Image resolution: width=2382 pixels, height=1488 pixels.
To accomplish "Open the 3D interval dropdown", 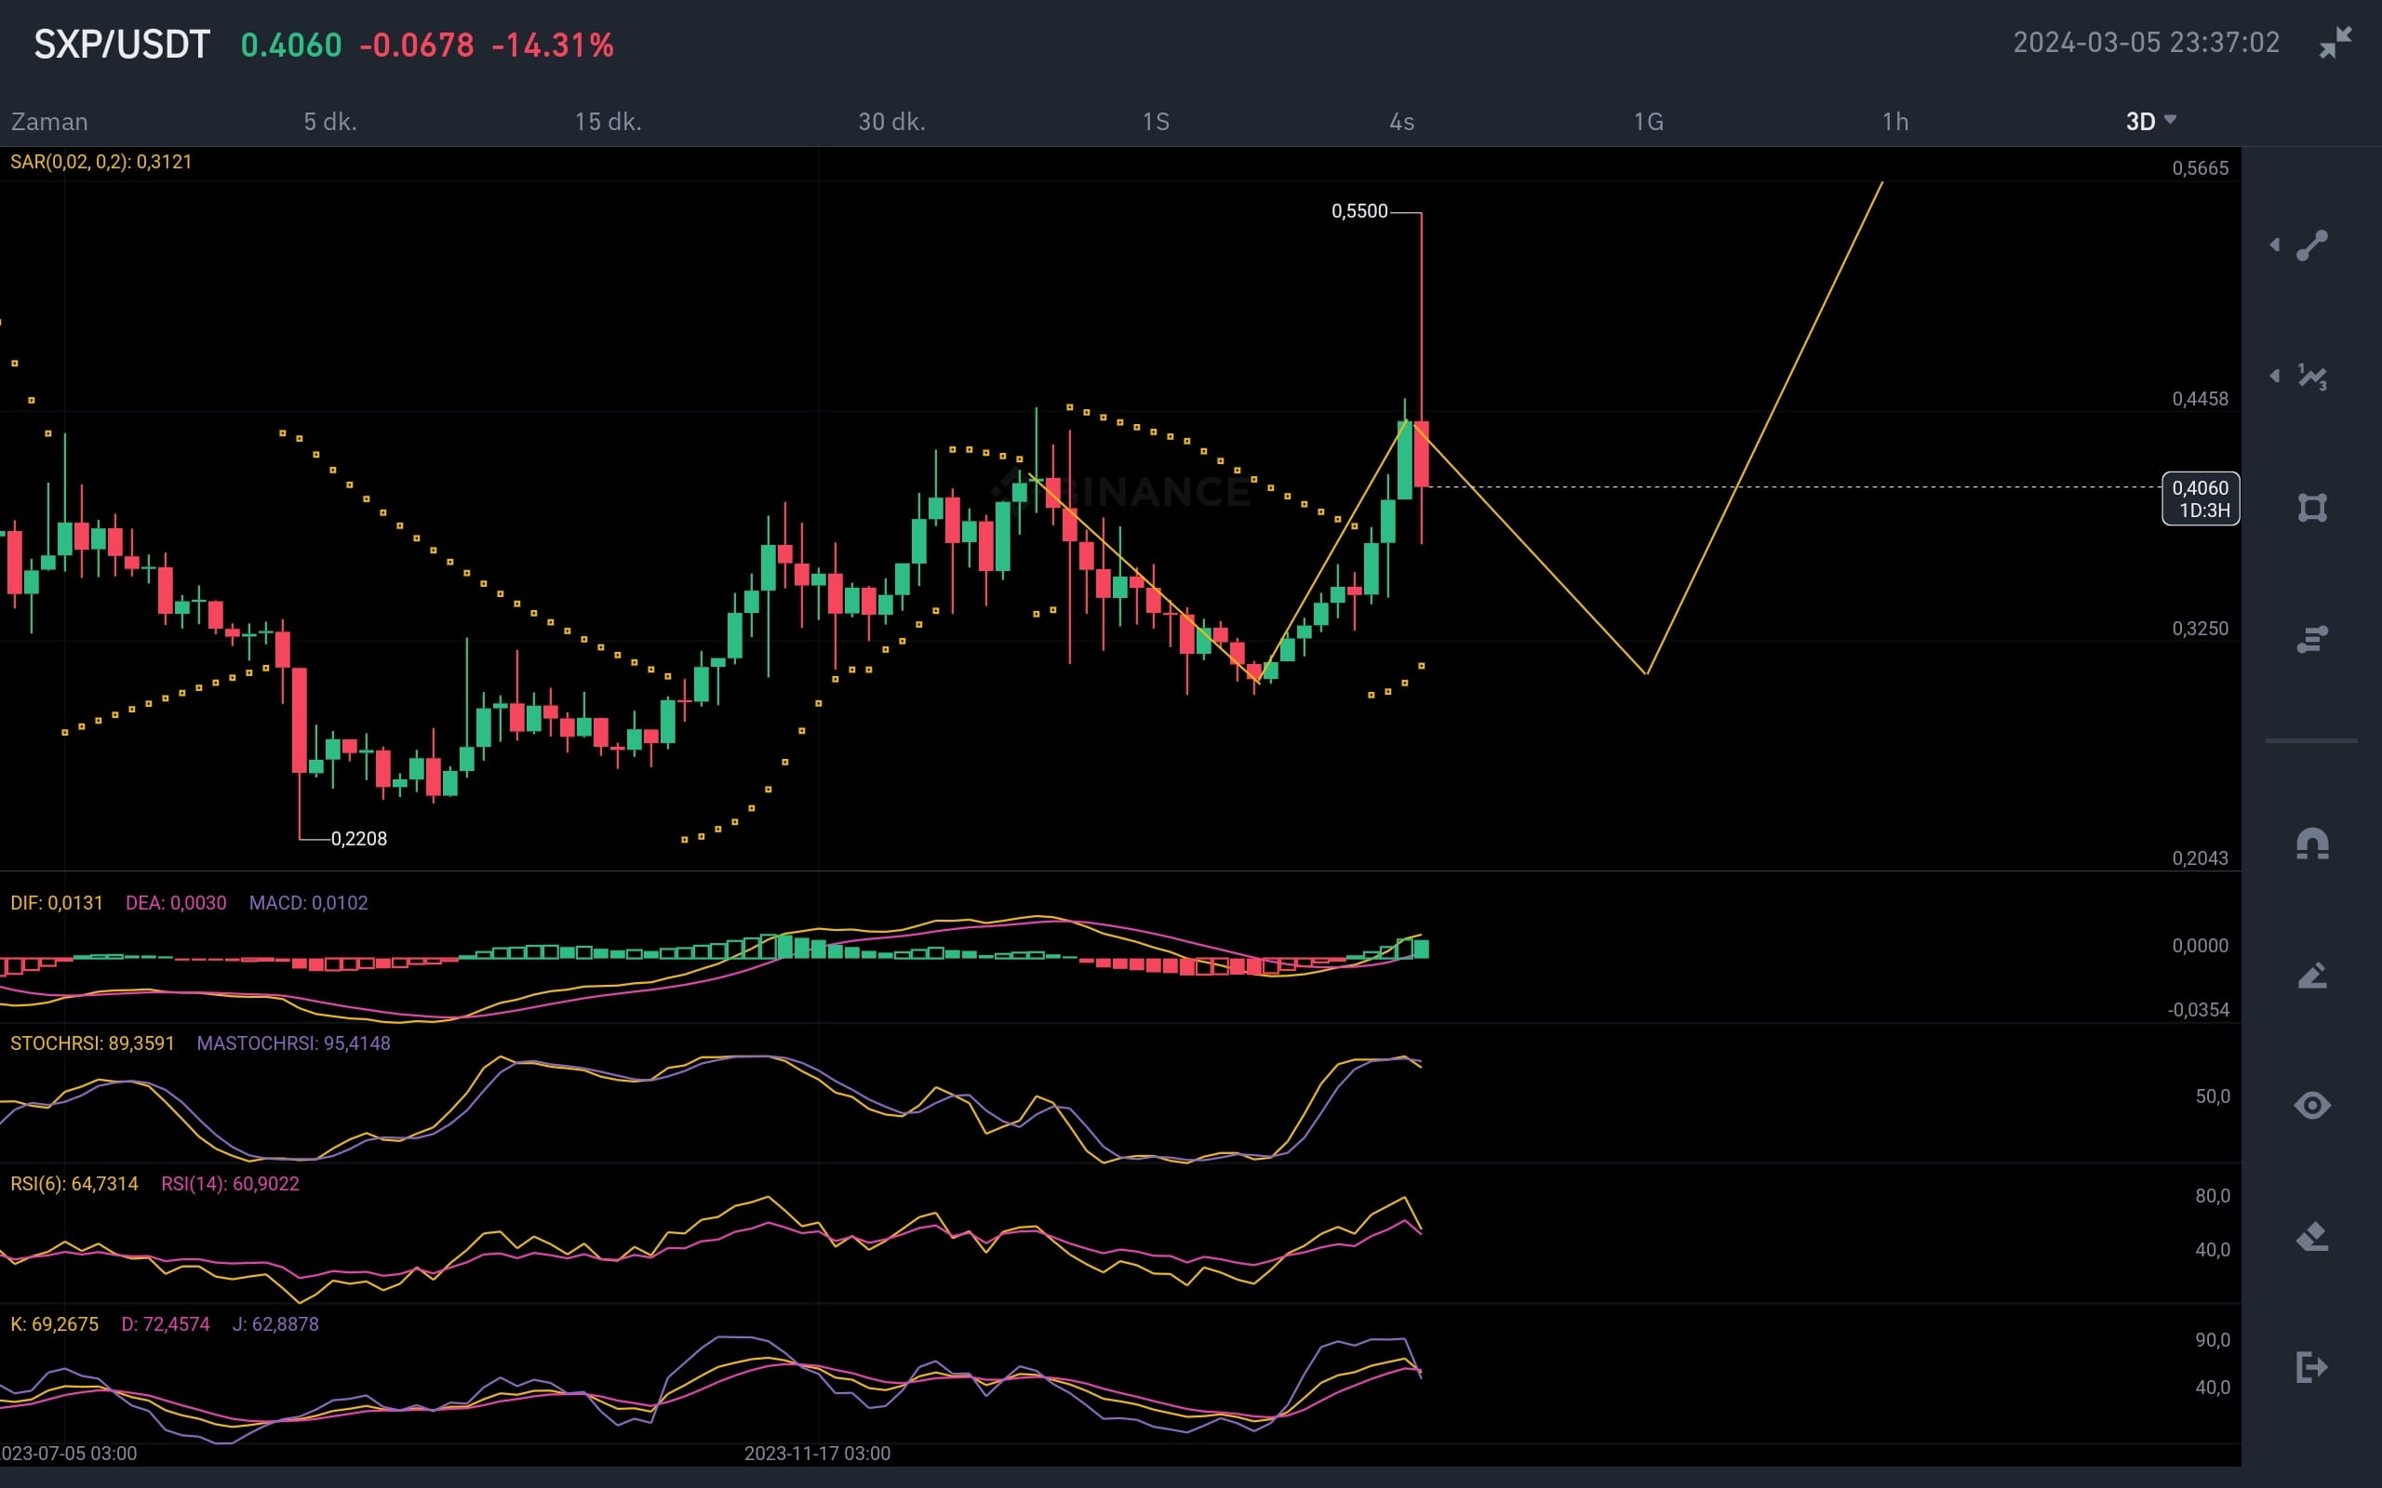I will (x=2150, y=121).
